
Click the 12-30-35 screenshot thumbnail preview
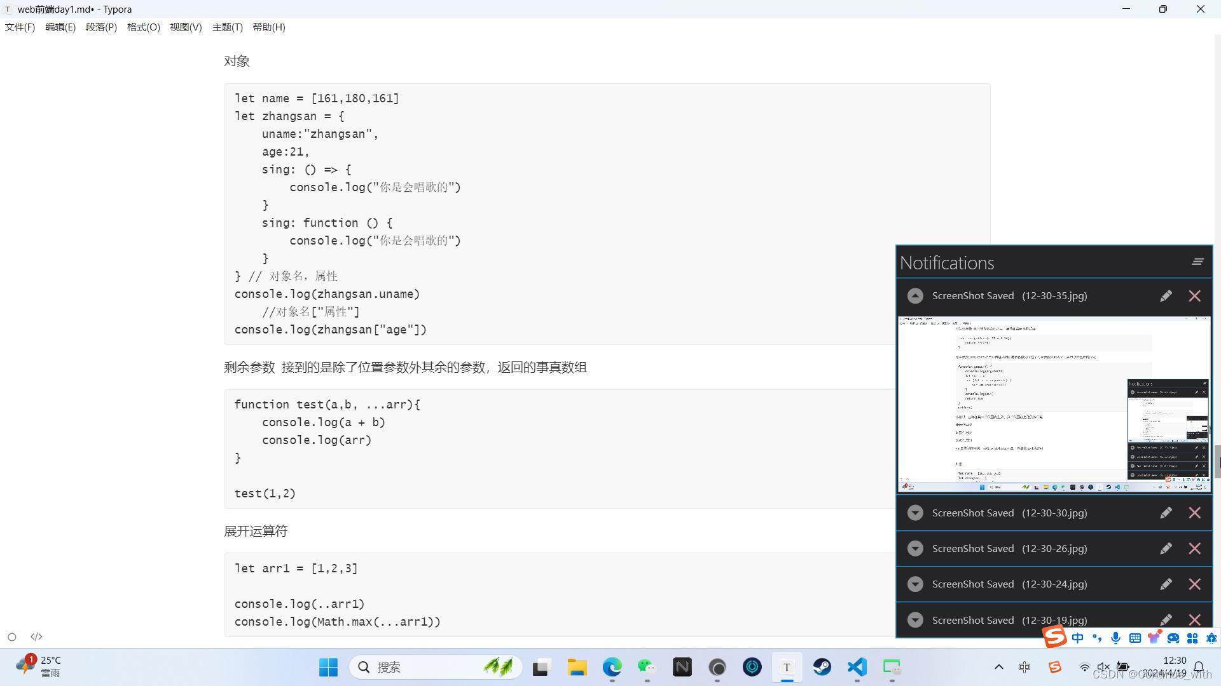click(1054, 404)
